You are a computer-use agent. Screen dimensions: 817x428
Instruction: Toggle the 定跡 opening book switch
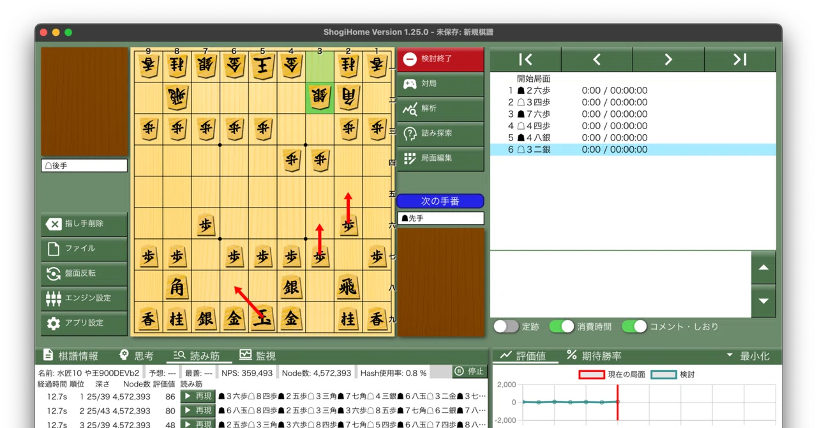pos(506,326)
